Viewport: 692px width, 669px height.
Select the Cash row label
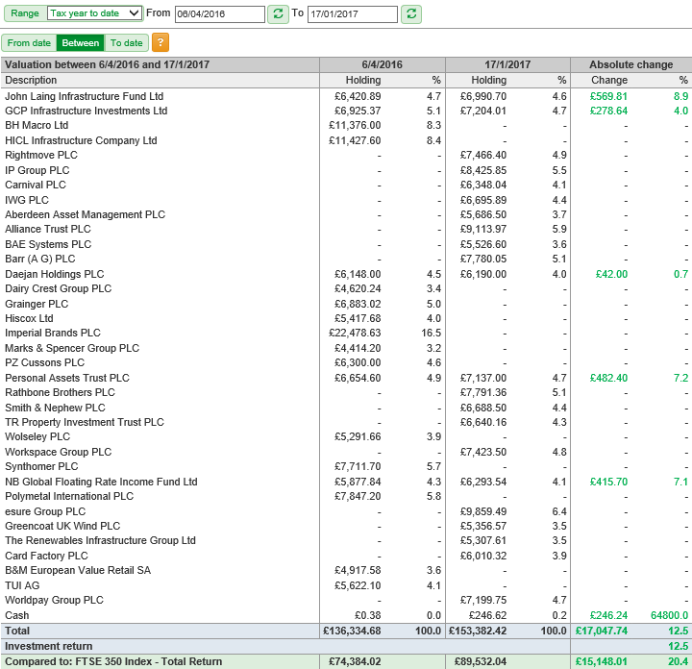tap(16, 615)
